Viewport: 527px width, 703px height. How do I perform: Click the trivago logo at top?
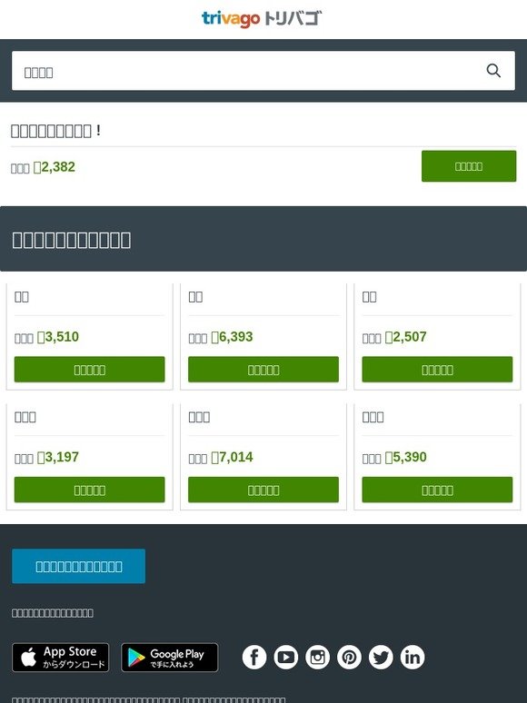pos(262,19)
